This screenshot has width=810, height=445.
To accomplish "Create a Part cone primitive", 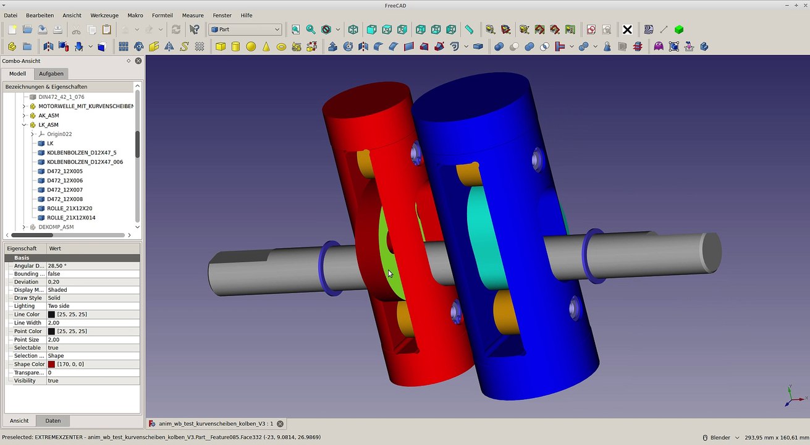I will 266,46.
